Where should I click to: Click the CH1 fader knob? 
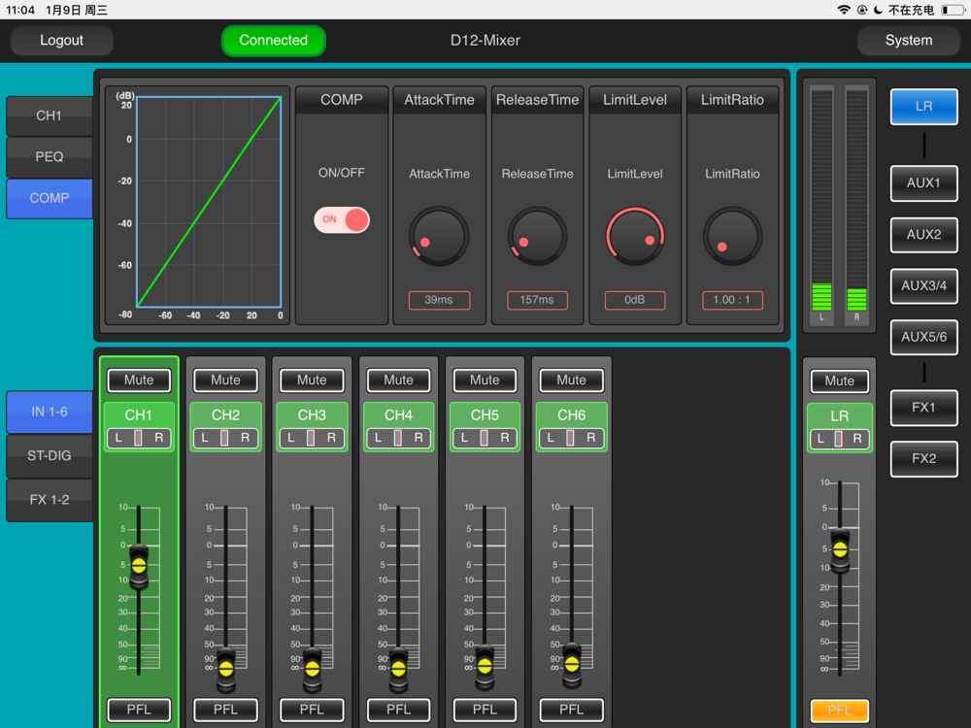pyautogui.click(x=139, y=566)
